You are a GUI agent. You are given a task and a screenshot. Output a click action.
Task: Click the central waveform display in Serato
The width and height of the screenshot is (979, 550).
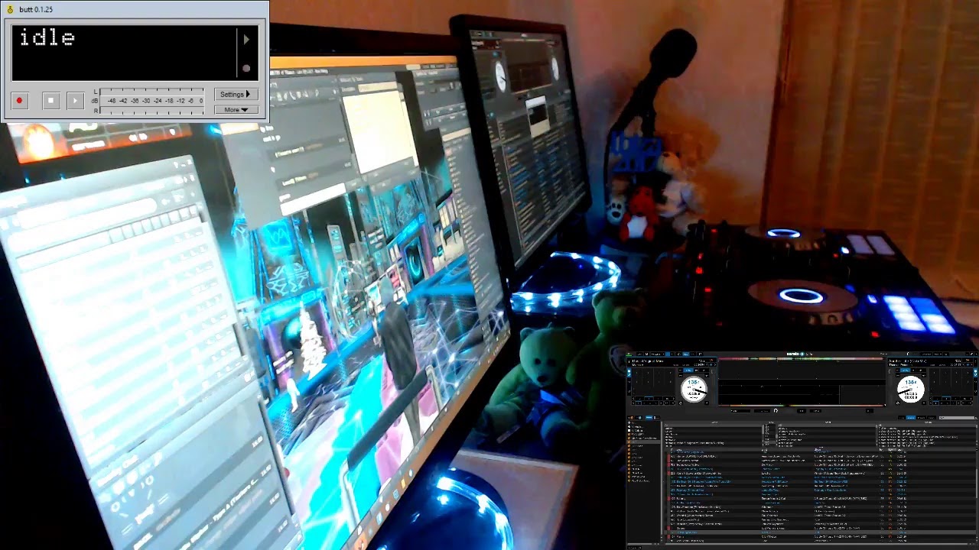tap(801, 383)
